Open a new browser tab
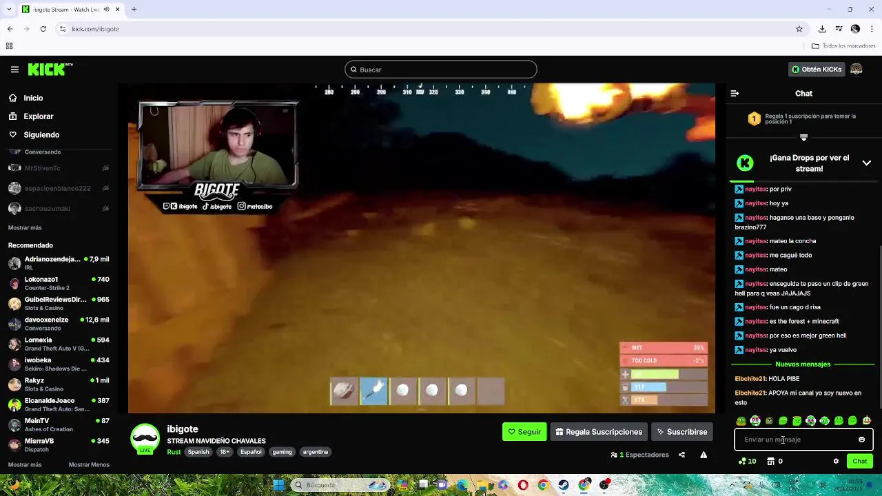The width and height of the screenshot is (882, 496). click(134, 9)
